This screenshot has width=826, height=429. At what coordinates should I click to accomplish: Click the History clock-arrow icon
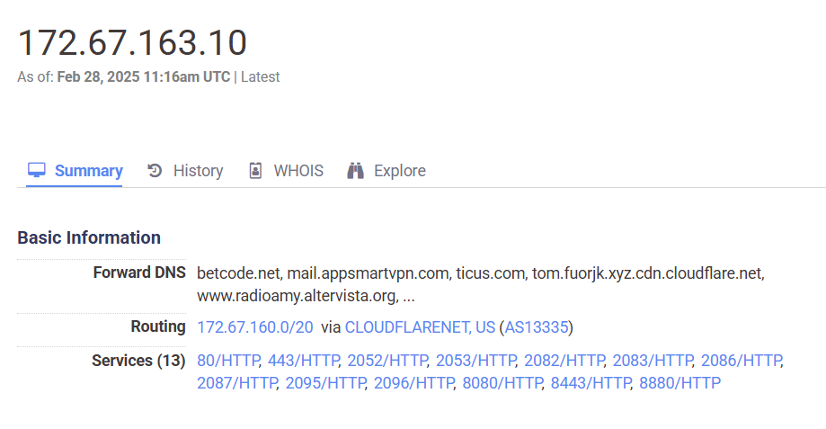[x=155, y=170]
